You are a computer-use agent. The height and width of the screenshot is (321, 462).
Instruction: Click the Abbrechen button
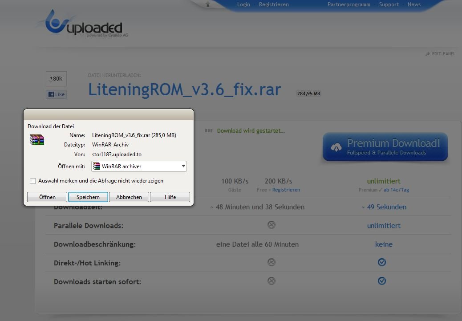tap(129, 197)
